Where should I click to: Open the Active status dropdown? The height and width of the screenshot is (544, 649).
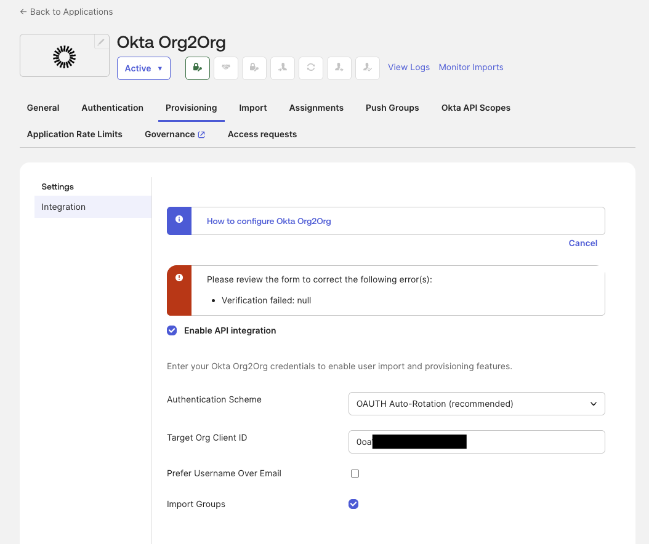(x=143, y=68)
